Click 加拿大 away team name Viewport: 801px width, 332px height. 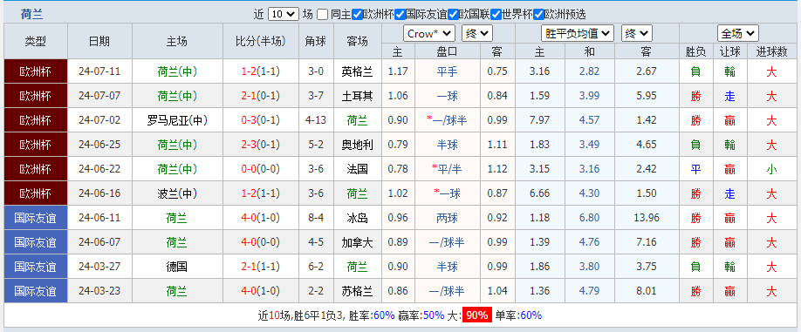click(x=357, y=243)
